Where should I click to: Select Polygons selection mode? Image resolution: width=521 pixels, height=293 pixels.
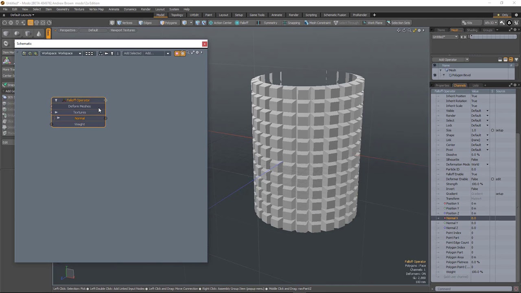coord(169,23)
